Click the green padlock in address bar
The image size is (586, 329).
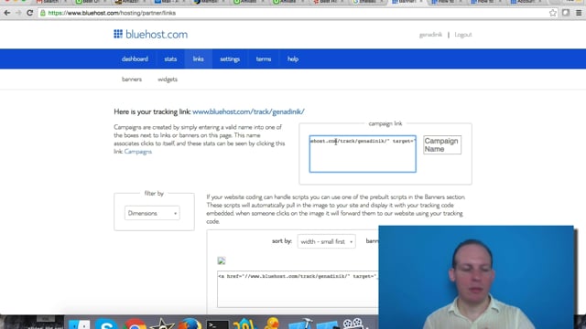[x=43, y=13]
